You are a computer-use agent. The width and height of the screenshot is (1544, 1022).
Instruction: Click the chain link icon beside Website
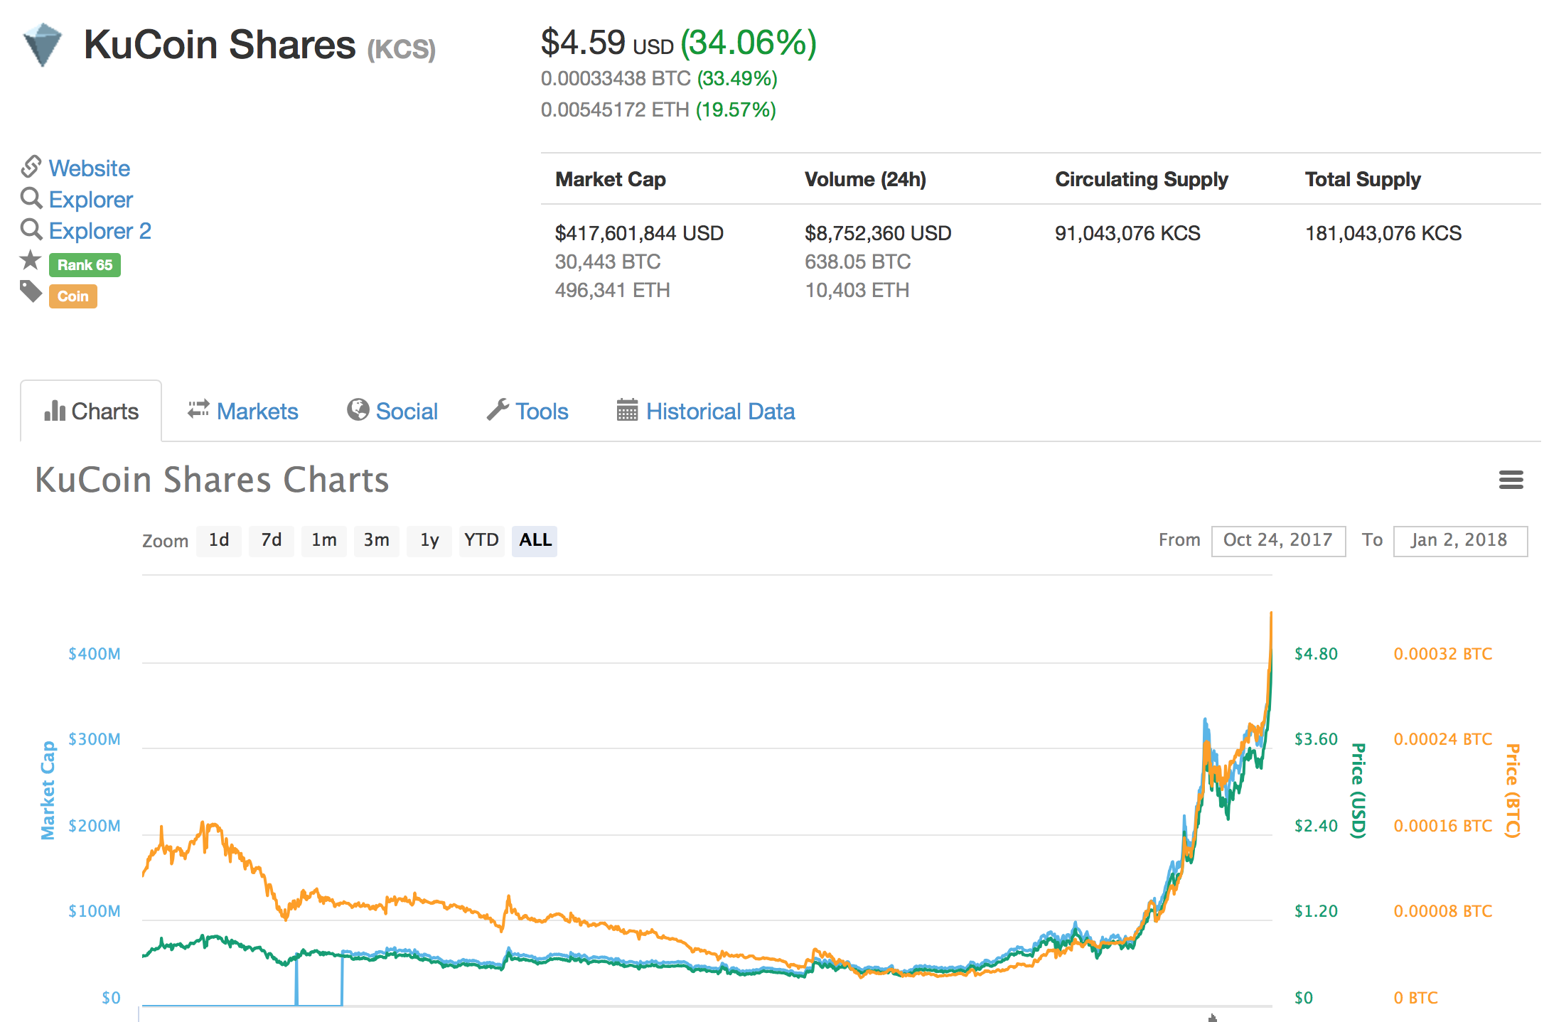[x=31, y=166]
